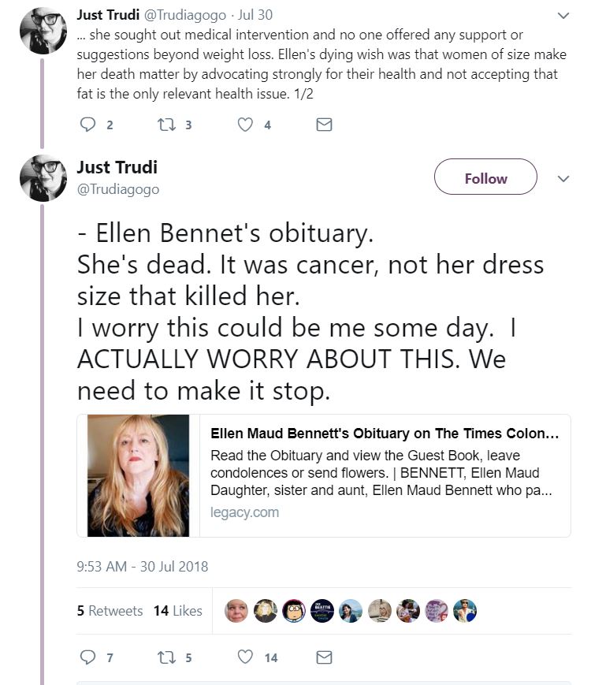
Task: Open the obituary photo thumbnail
Action: [138, 476]
